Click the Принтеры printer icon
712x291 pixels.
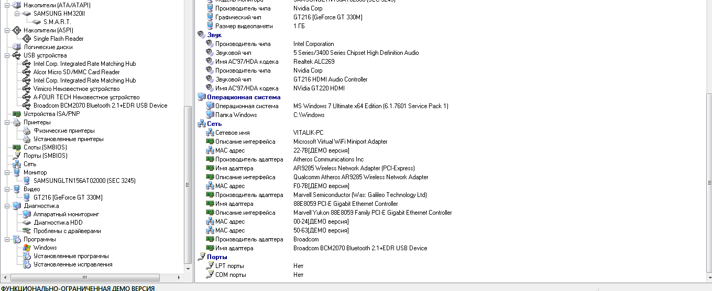click(x=17, y=122)
